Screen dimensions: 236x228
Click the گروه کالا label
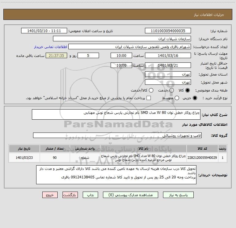click(219, 136)
